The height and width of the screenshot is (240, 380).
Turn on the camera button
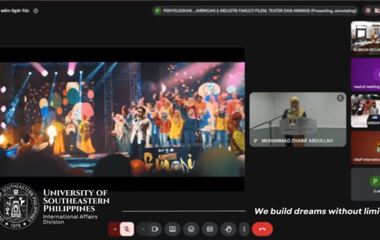155,229
